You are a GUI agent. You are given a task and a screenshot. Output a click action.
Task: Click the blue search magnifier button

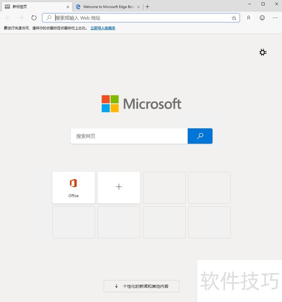(x=200, y=136)
